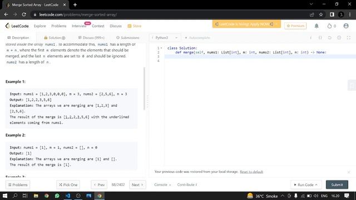Screen dimensions: 356x200
Task: Open the notifications bell
Action: tap(317, 26)
